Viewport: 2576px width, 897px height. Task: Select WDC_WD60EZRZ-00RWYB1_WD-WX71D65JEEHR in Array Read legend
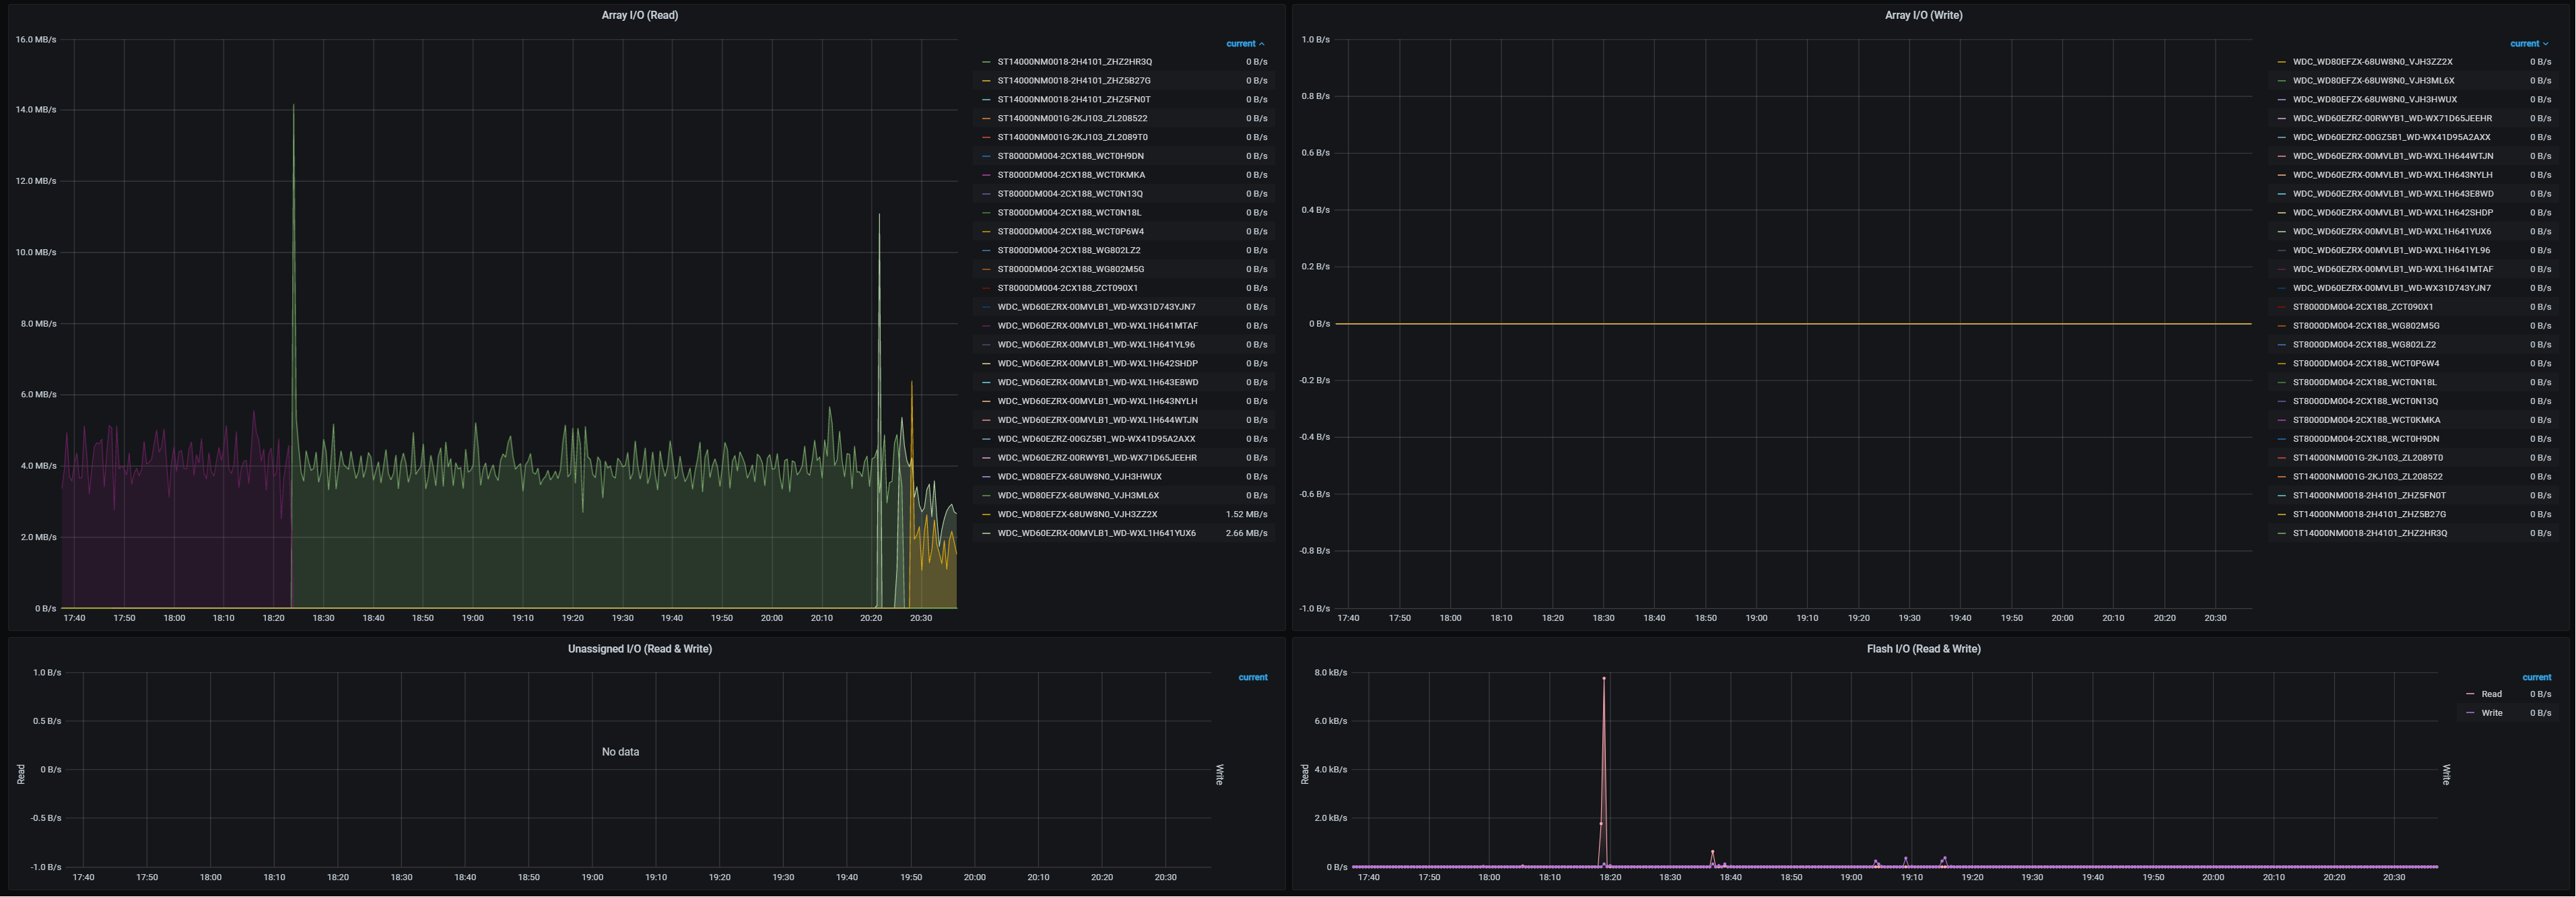[1097, 458]
